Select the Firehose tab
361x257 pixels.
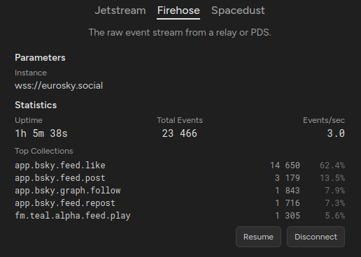pos(178,10)
